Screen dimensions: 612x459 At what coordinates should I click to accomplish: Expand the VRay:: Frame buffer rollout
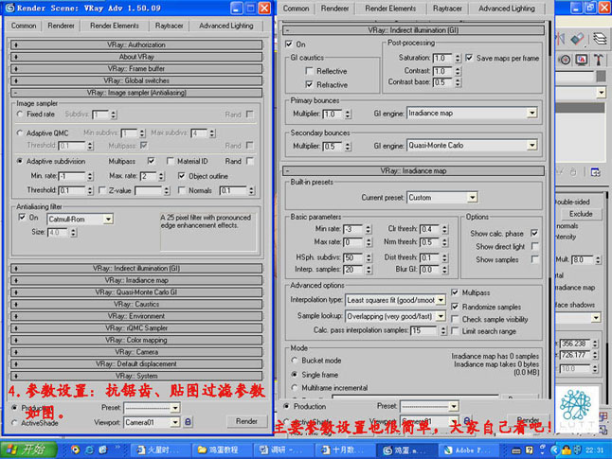136,69
